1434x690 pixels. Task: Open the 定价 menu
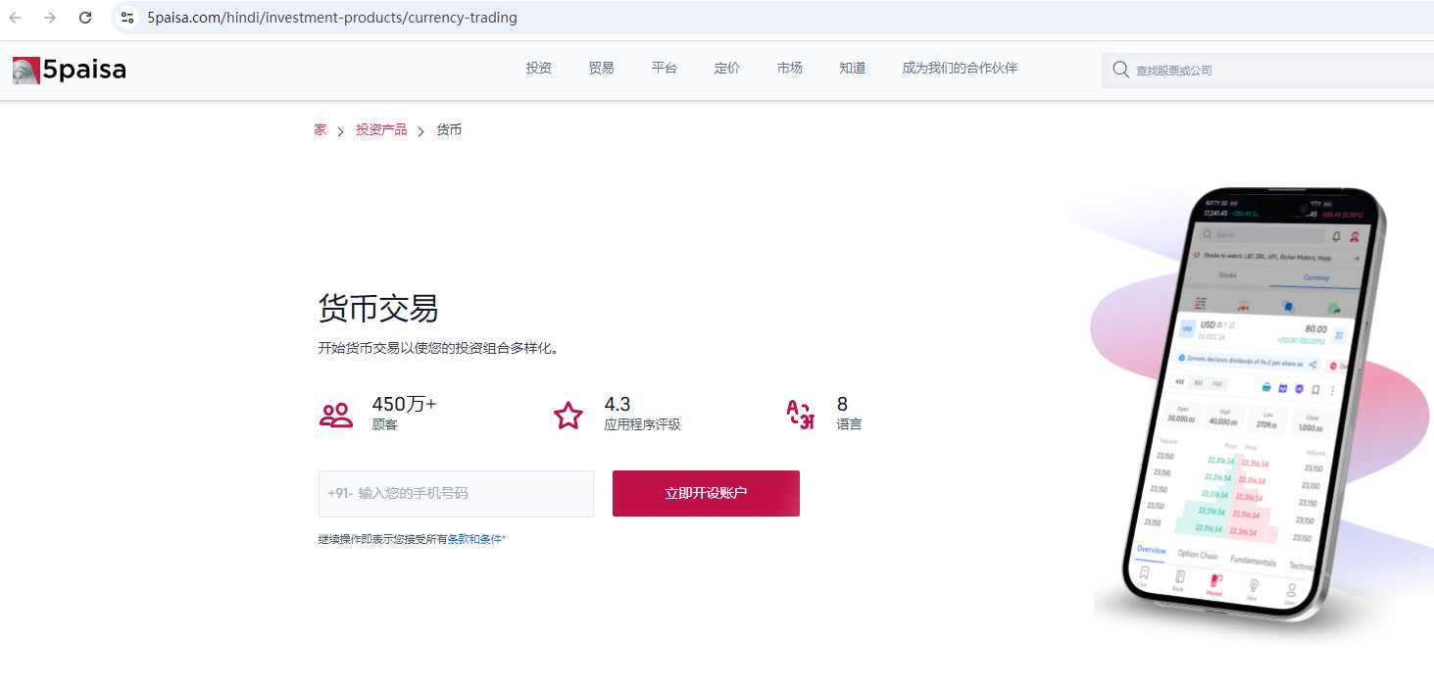[x=727, y=68]
